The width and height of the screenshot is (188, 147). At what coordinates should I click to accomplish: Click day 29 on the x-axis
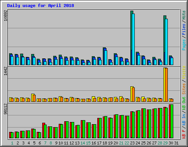point(165,143)
